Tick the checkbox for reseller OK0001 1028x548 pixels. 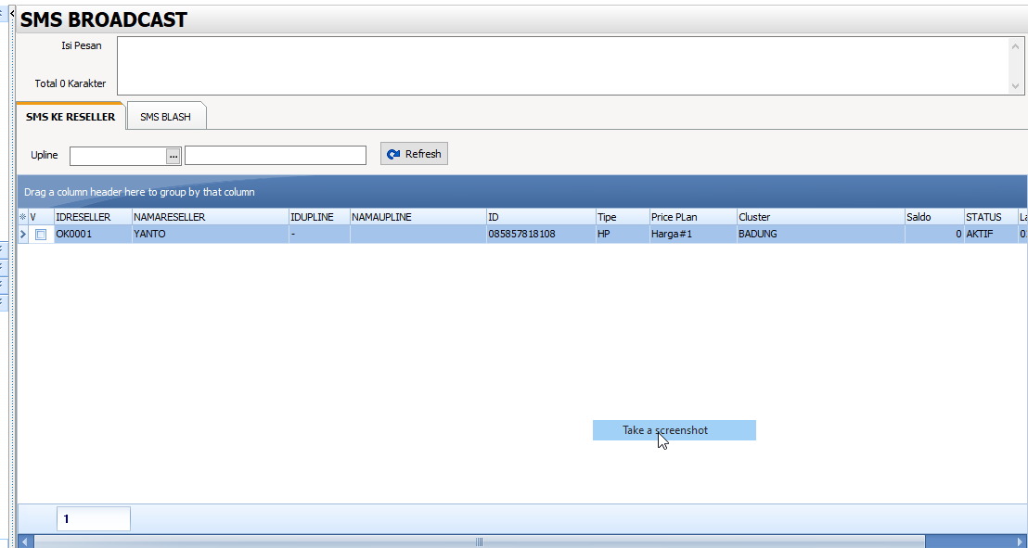click(41, 235)
